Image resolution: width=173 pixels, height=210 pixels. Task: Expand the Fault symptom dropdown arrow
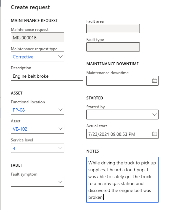coord(60,182)
